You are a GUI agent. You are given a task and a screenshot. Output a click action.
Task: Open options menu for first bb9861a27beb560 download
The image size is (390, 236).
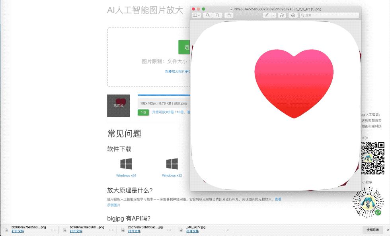53,230
